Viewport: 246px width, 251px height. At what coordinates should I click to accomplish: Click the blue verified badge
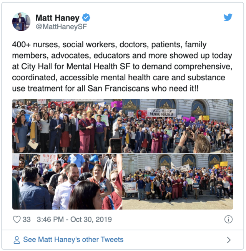86,17
